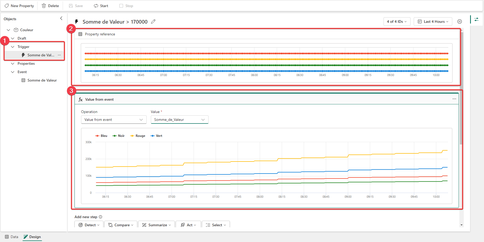Open the Select step menu
The height and width of the screenshot is (242, 484).
pyautogui.click(x=216, y=225)
